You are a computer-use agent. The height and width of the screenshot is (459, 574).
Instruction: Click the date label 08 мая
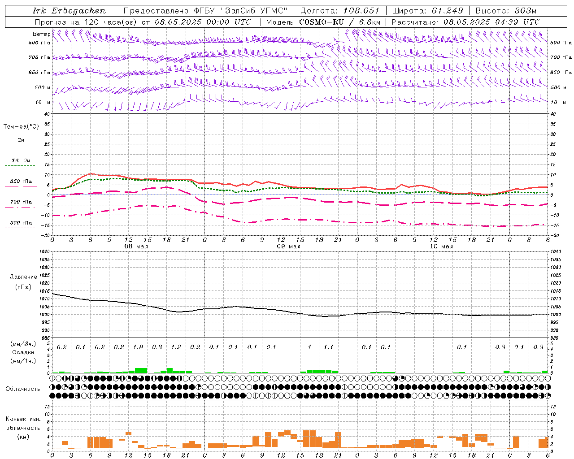136,247
